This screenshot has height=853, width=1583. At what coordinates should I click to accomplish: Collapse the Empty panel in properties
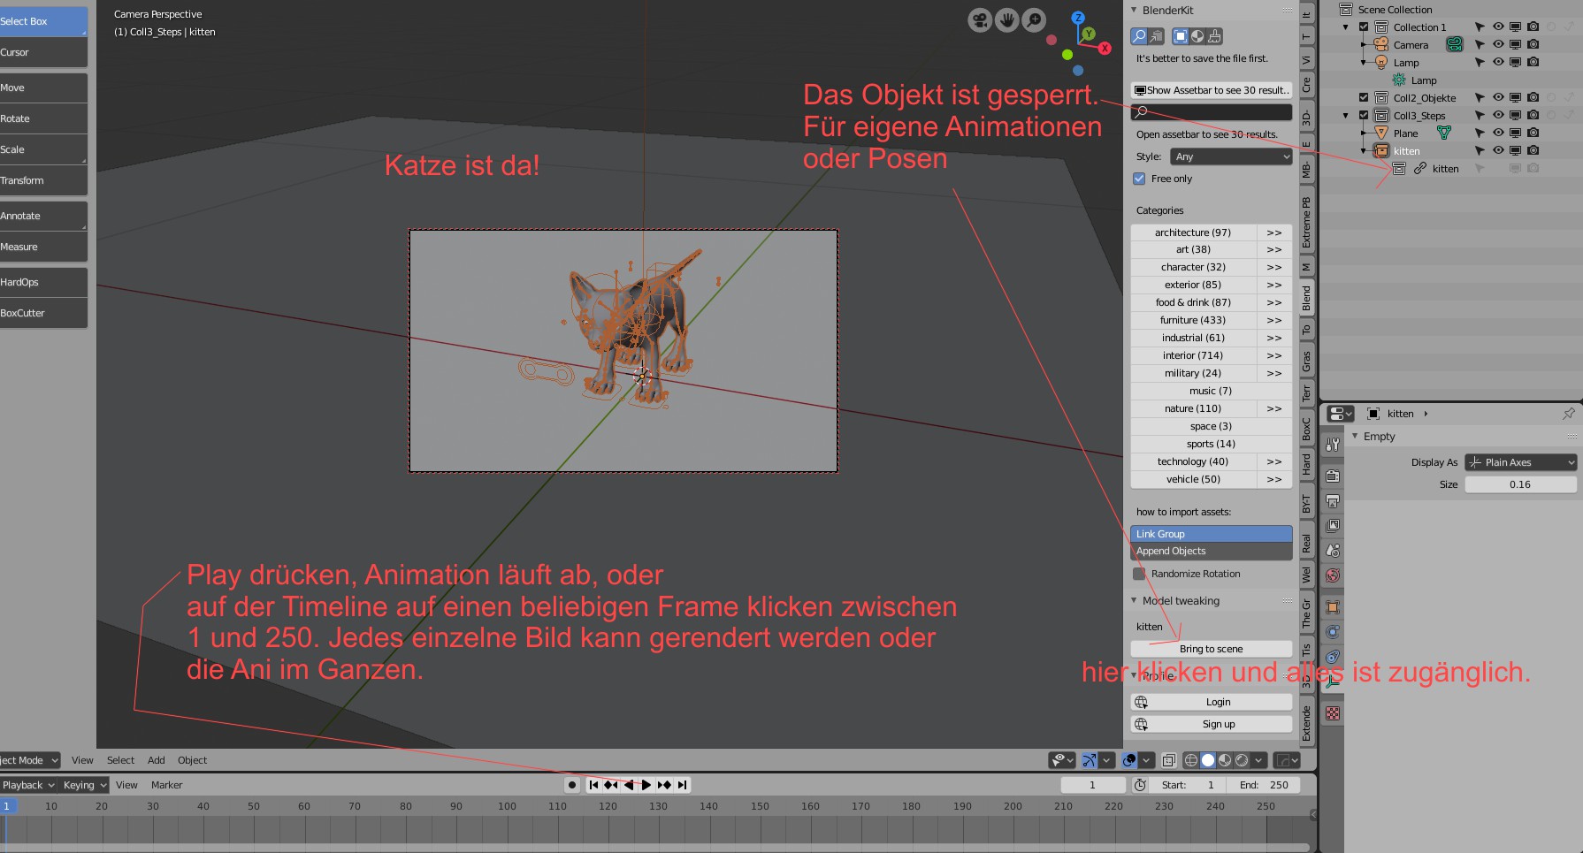pyautogui.click(x=1355, y=436)
